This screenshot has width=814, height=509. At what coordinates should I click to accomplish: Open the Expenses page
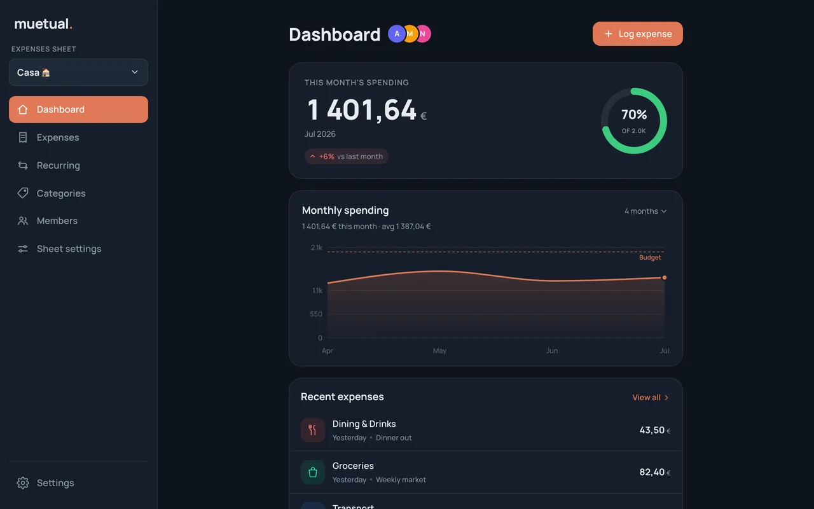point(78,137)
